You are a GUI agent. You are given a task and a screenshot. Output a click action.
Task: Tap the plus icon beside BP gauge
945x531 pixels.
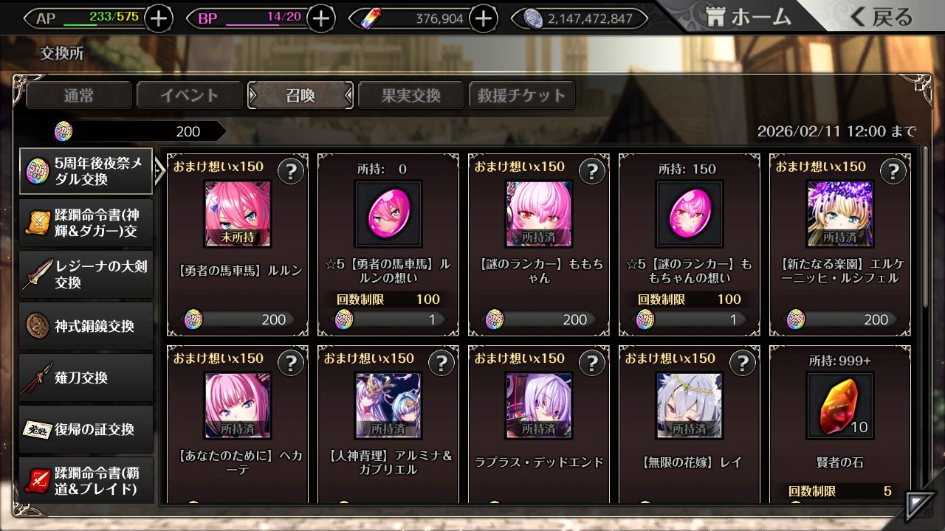pos(320,18)
